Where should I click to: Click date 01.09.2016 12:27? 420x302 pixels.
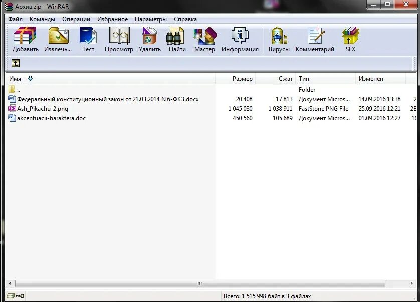tap(379, 118)
